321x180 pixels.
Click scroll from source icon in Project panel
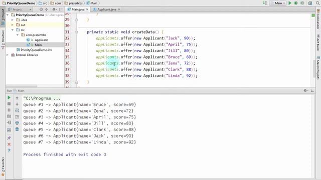click(41, 9)
